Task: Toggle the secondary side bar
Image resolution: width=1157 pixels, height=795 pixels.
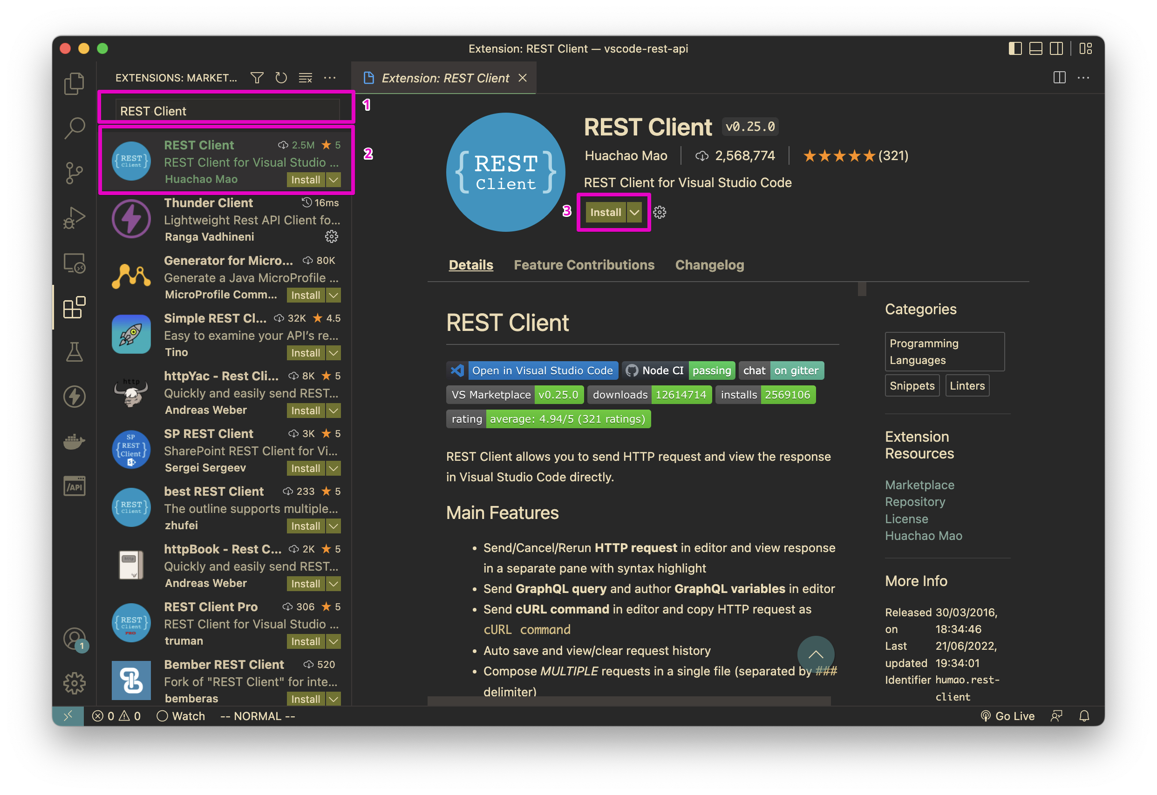Action: (1056, 48)
